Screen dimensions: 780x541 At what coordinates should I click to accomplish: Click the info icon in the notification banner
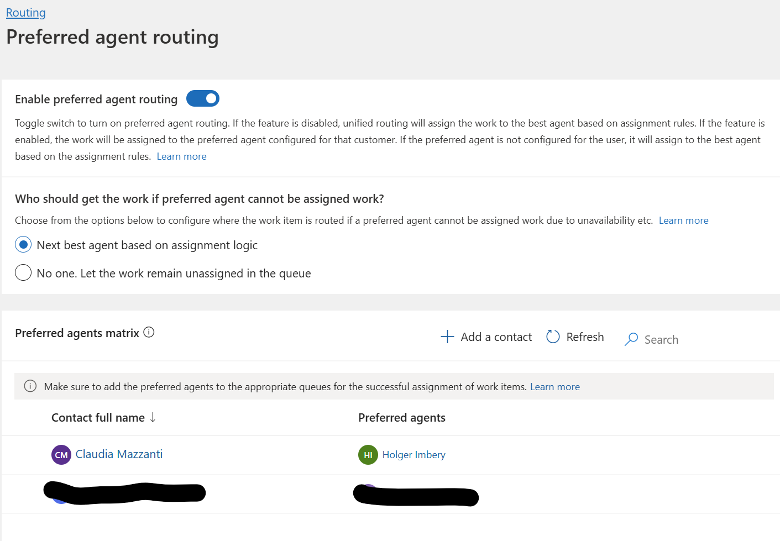pyautogui.click(x=30, y=386)
